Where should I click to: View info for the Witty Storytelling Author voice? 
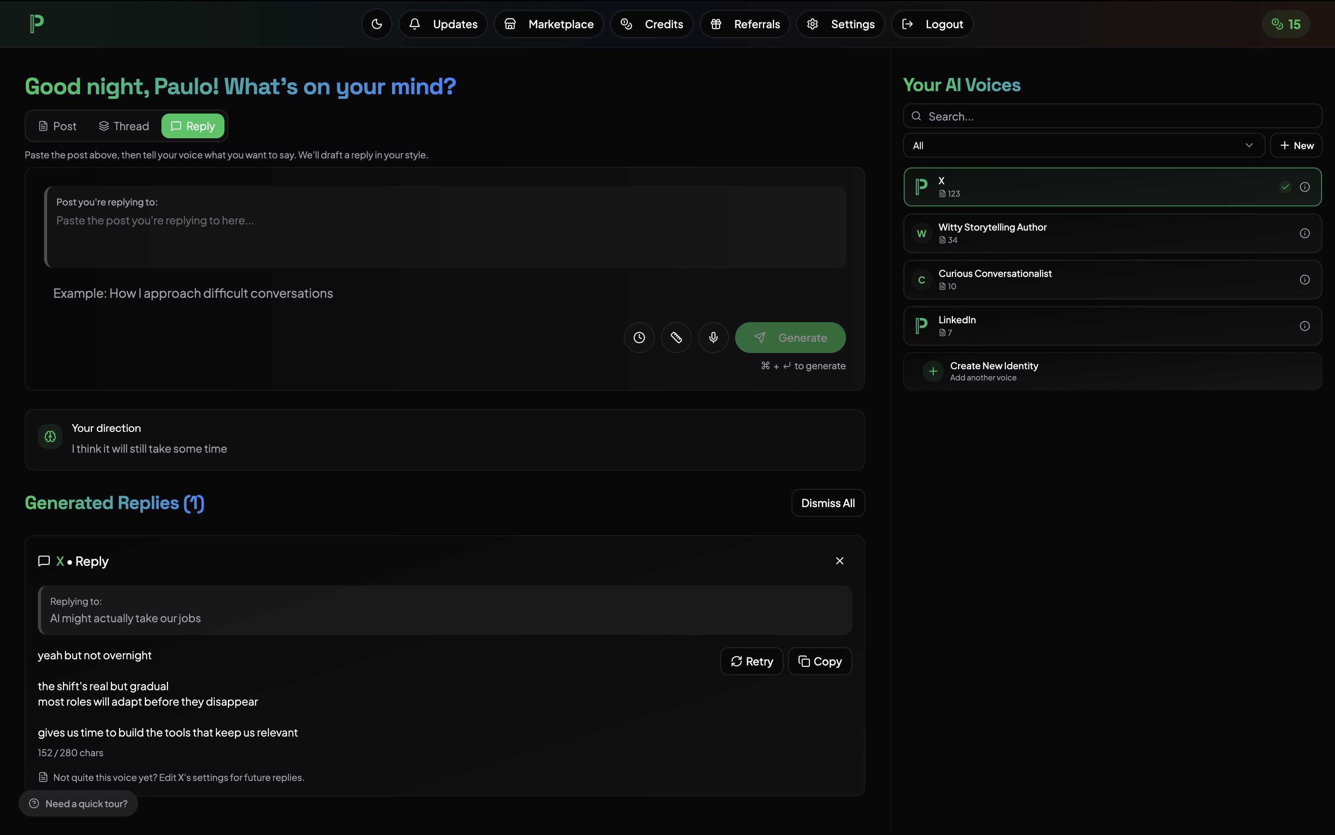coord(1305,233)
